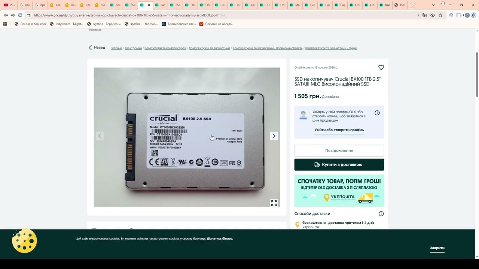The width and height of the screenshot is (479, 269).
Task: Click the 'Опубліковано 19 грудня 2025 р.' text
Action: tap(316, 68)
